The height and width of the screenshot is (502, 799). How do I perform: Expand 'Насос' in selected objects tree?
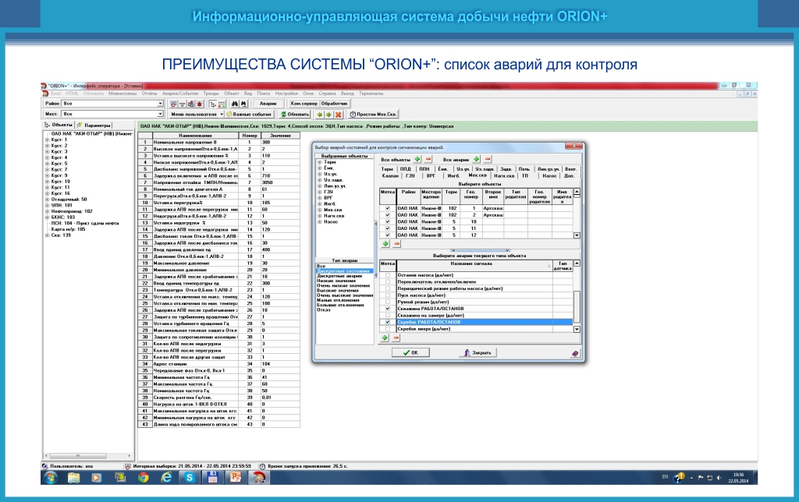coord(319,222)
